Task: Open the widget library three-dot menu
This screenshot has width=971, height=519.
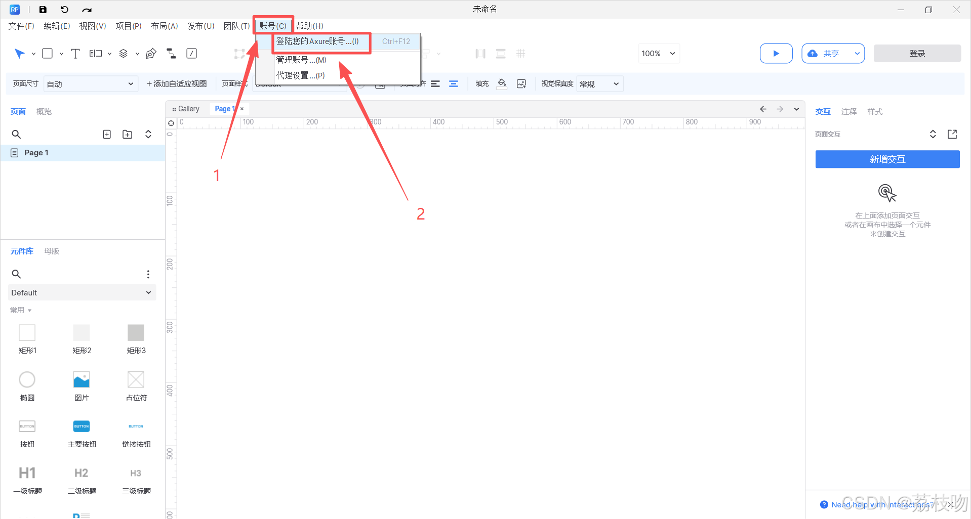Action: pyautogui.click(x=148, y=274)
